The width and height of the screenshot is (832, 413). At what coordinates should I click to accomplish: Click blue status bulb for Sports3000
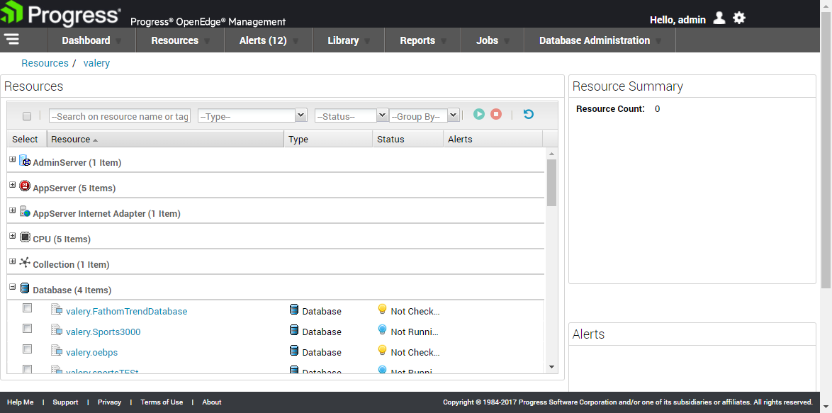(x=382, y=330)
